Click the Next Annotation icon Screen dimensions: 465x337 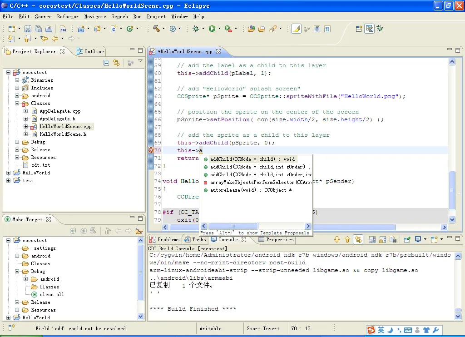click(x=11, y=38)
